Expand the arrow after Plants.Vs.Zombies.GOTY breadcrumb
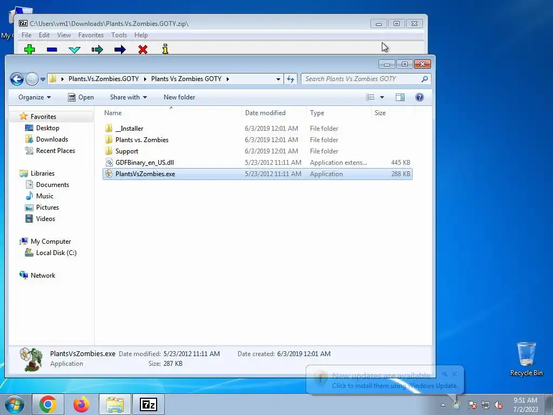553x415 pixels. tap(145, 79)
